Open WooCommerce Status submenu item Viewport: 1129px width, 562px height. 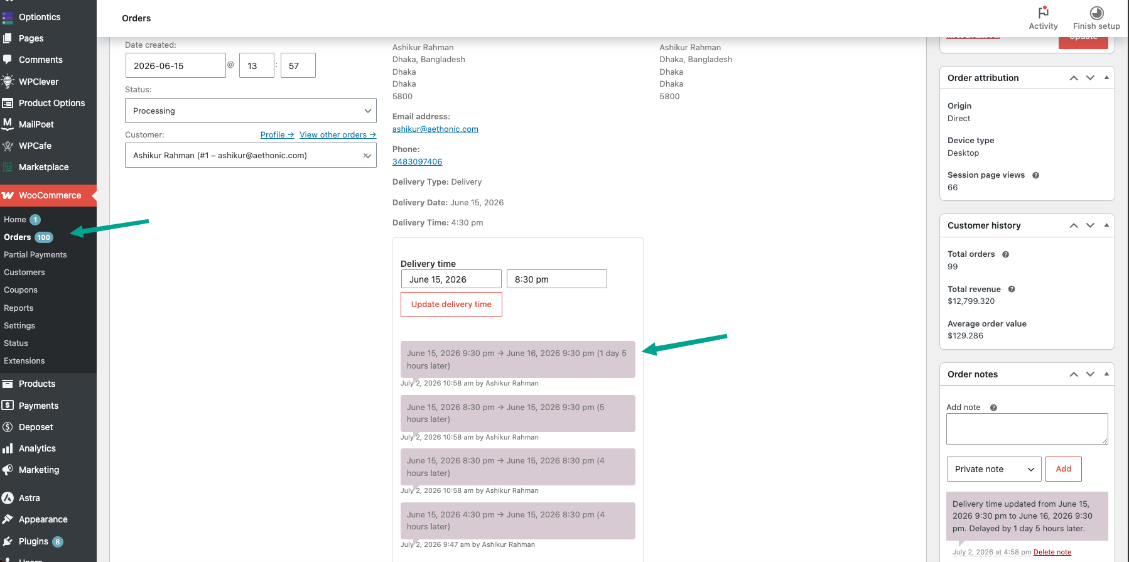(x=16, y=343)
